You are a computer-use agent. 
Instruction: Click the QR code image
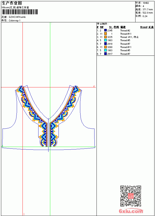(131, 196)
